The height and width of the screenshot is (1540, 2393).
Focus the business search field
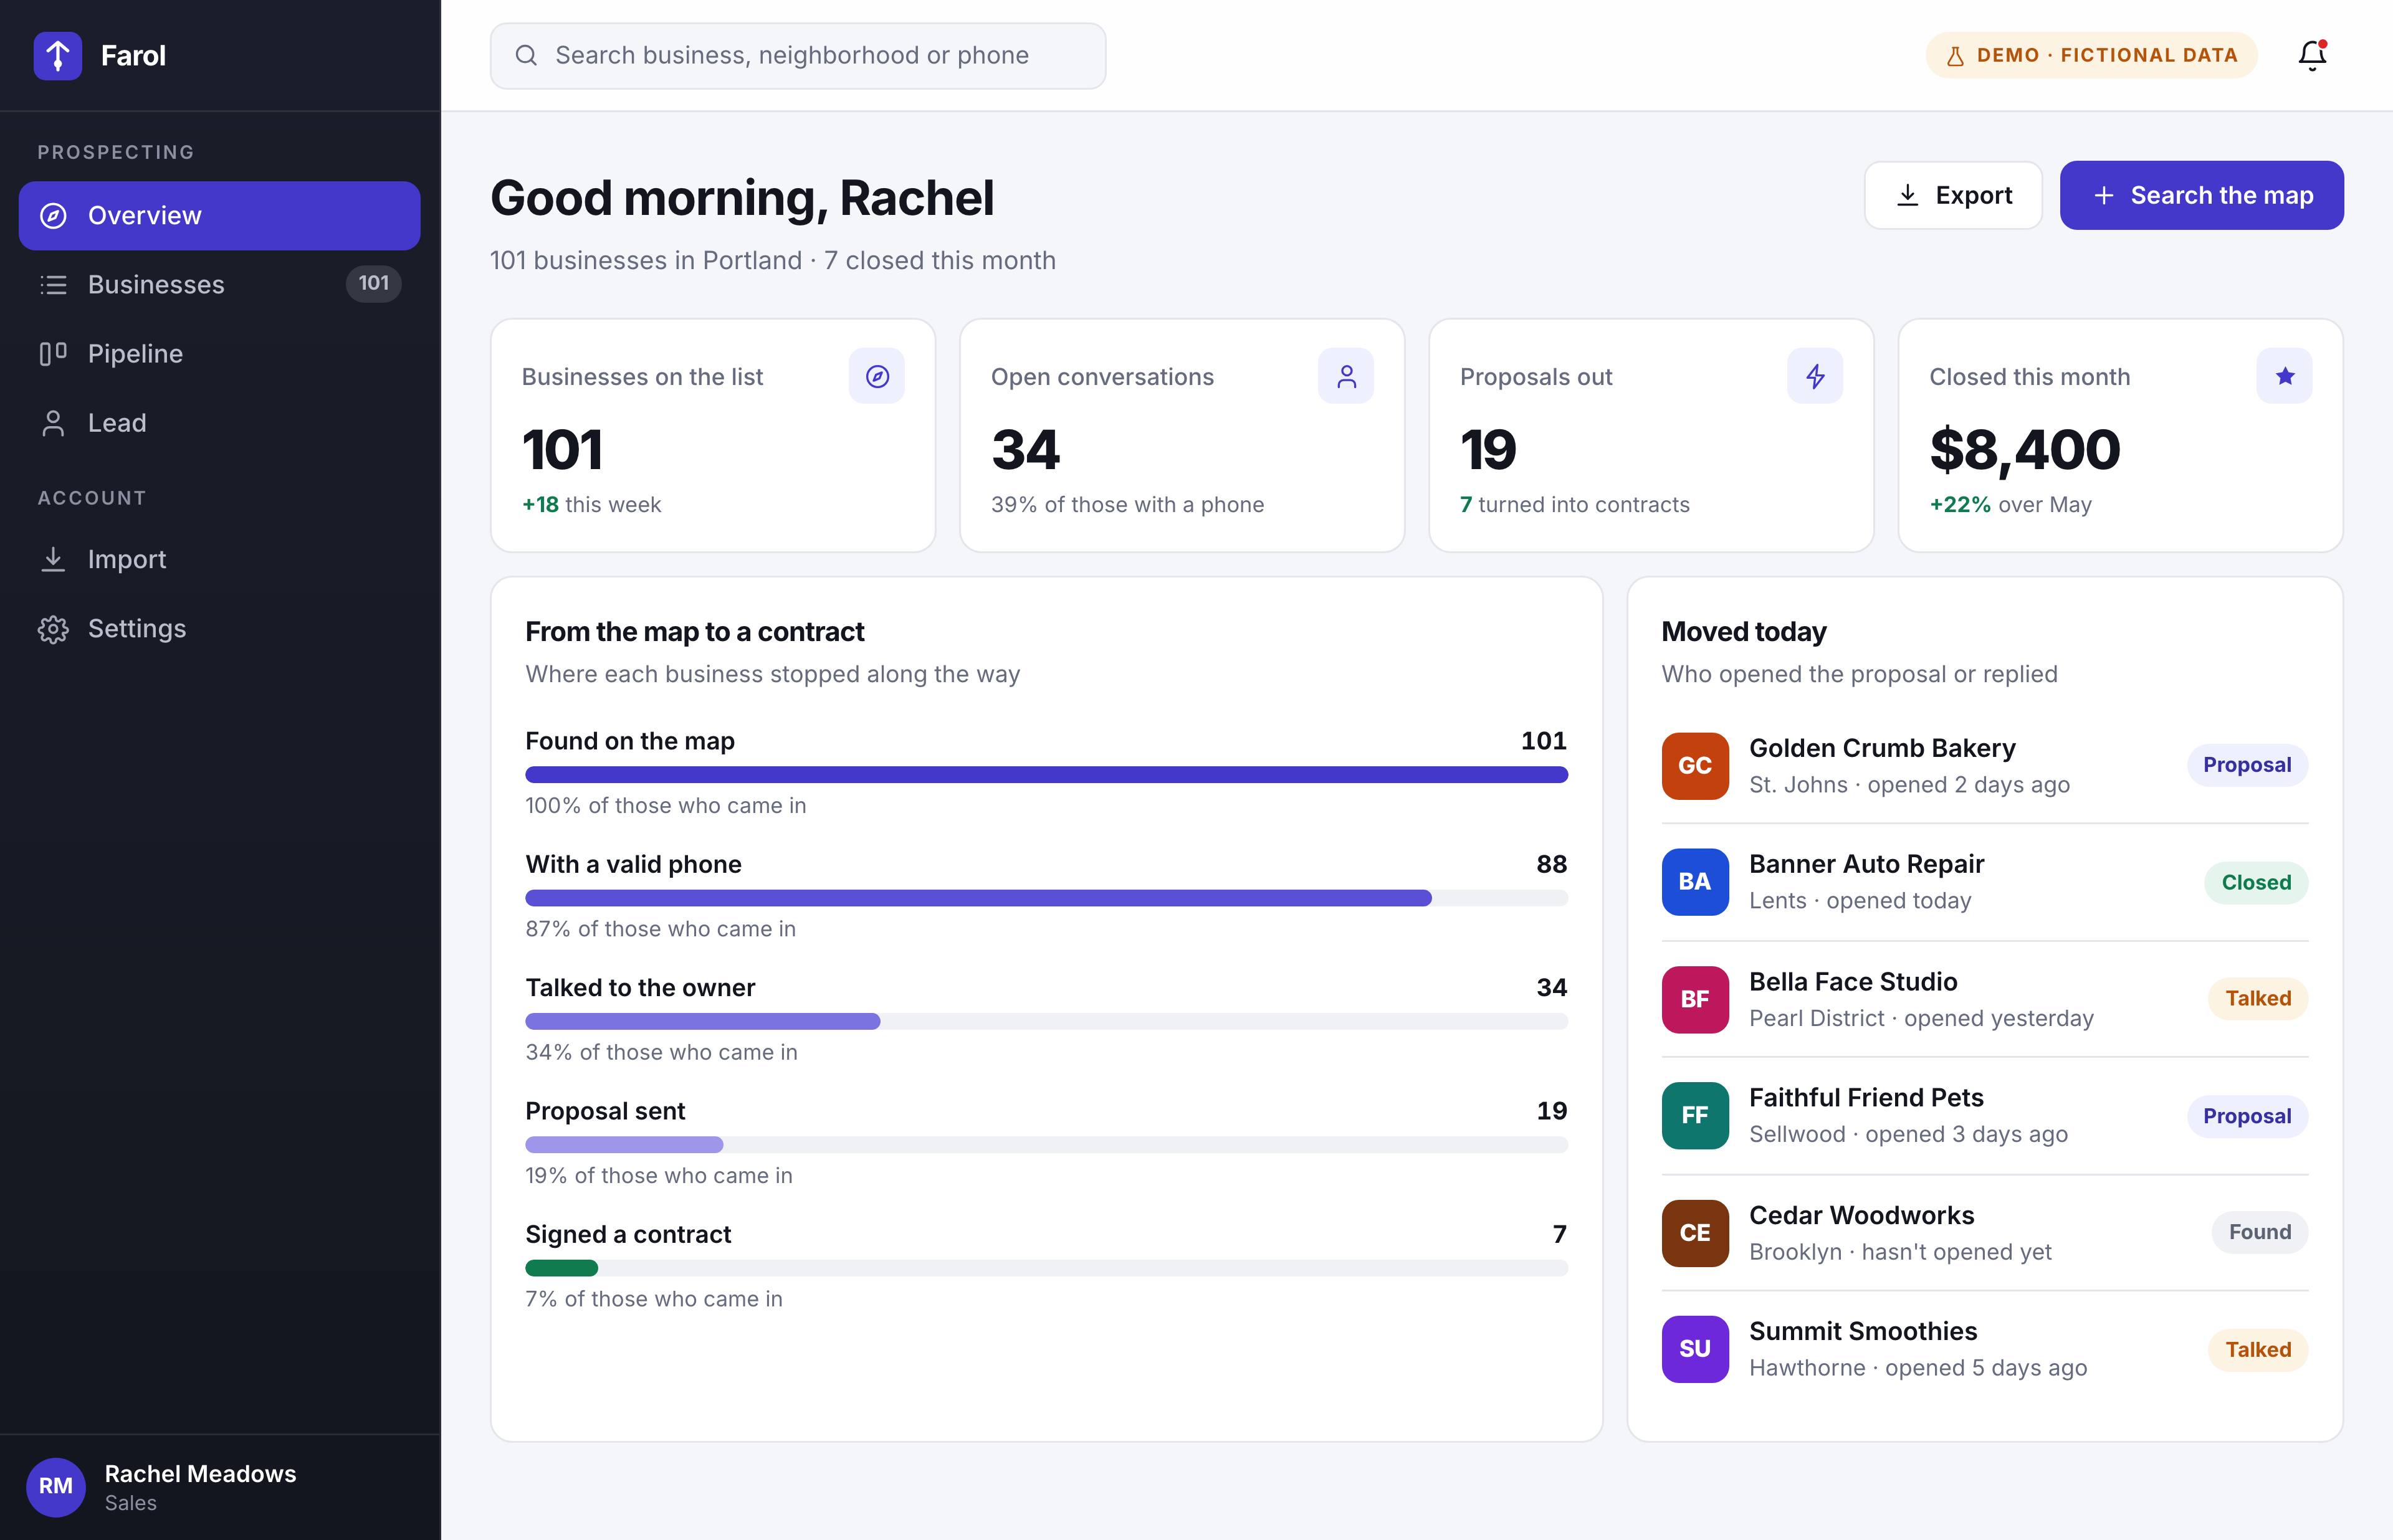click(x=798, y=56)
